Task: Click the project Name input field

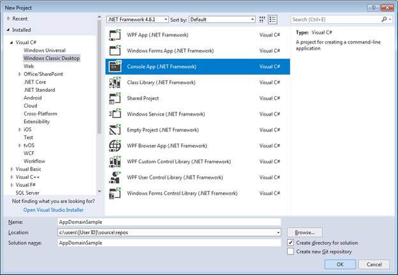Action: tap(169, 222)
